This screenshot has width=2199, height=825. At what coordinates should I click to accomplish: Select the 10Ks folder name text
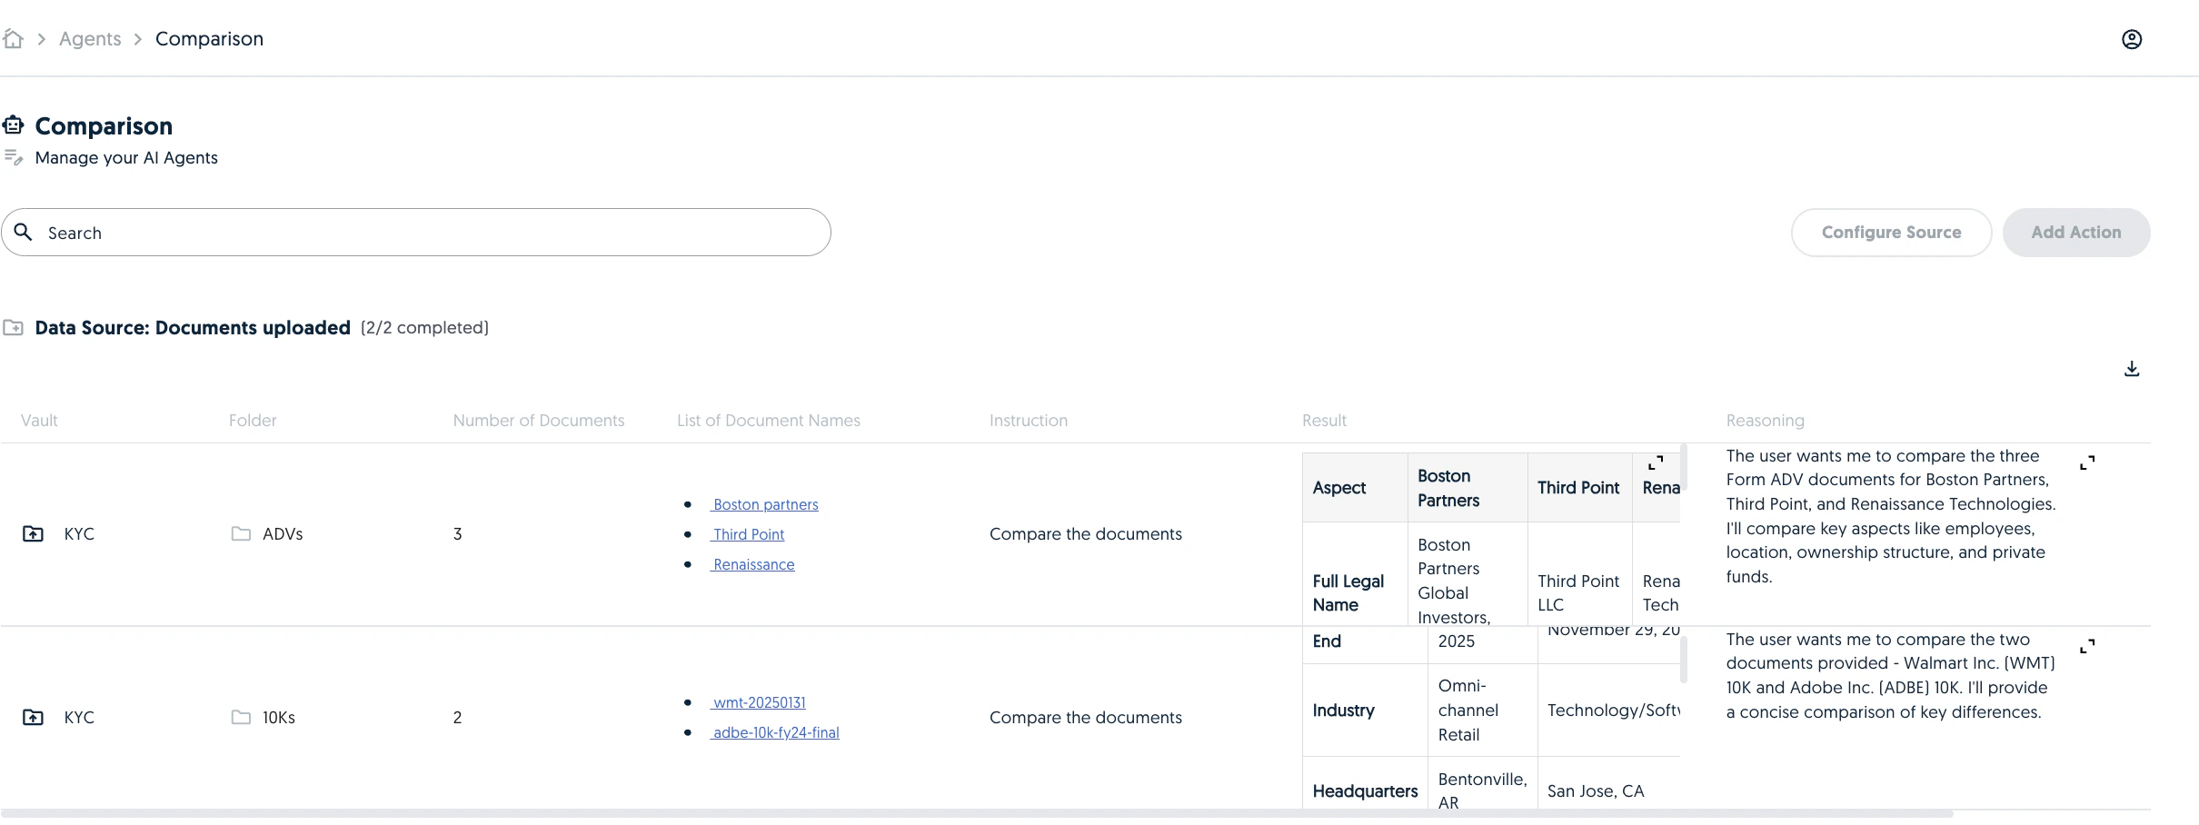click(279, 717)
